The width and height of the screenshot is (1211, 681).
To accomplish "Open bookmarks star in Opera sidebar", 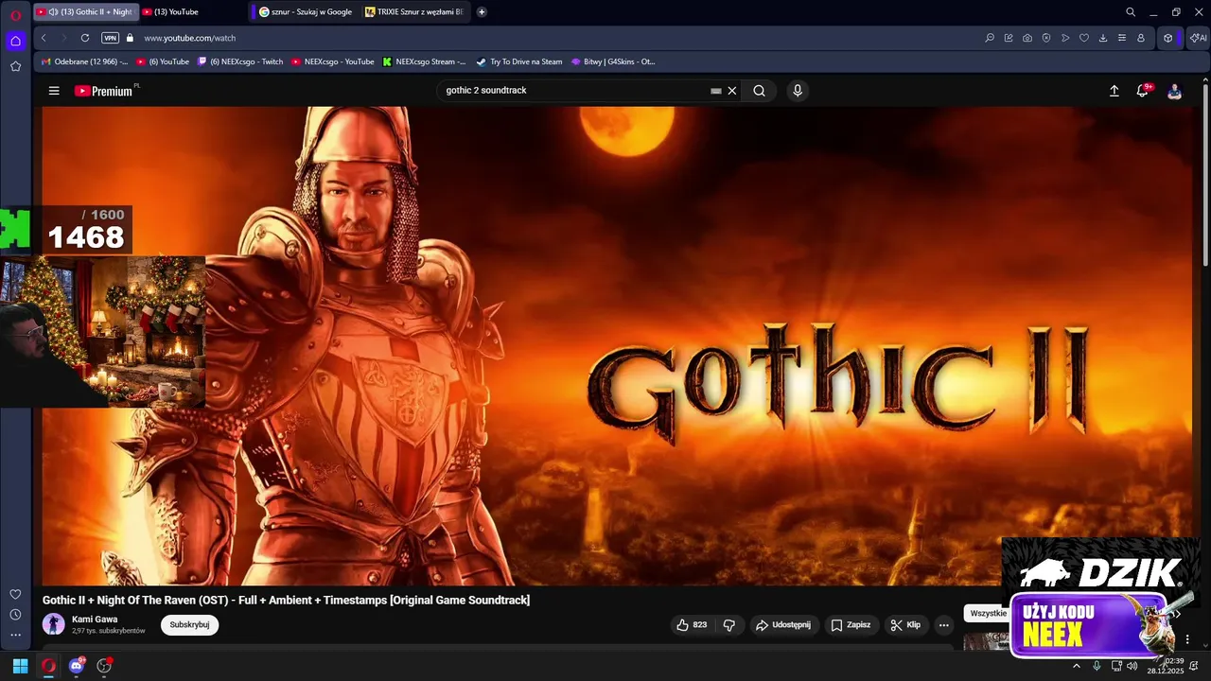I will click(15, 66).
